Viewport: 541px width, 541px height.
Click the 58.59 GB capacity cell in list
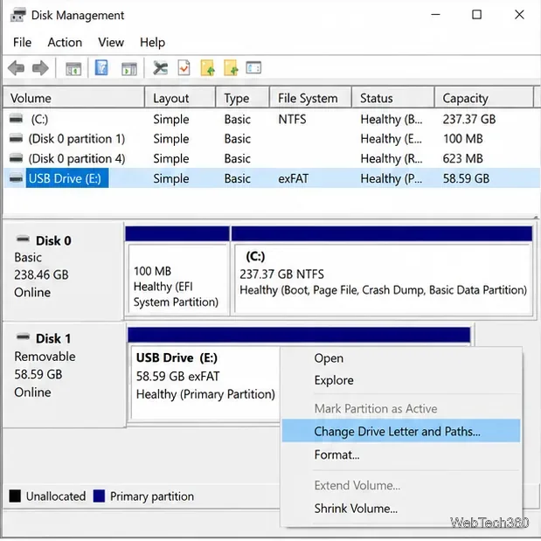click(x=466, y=178)
